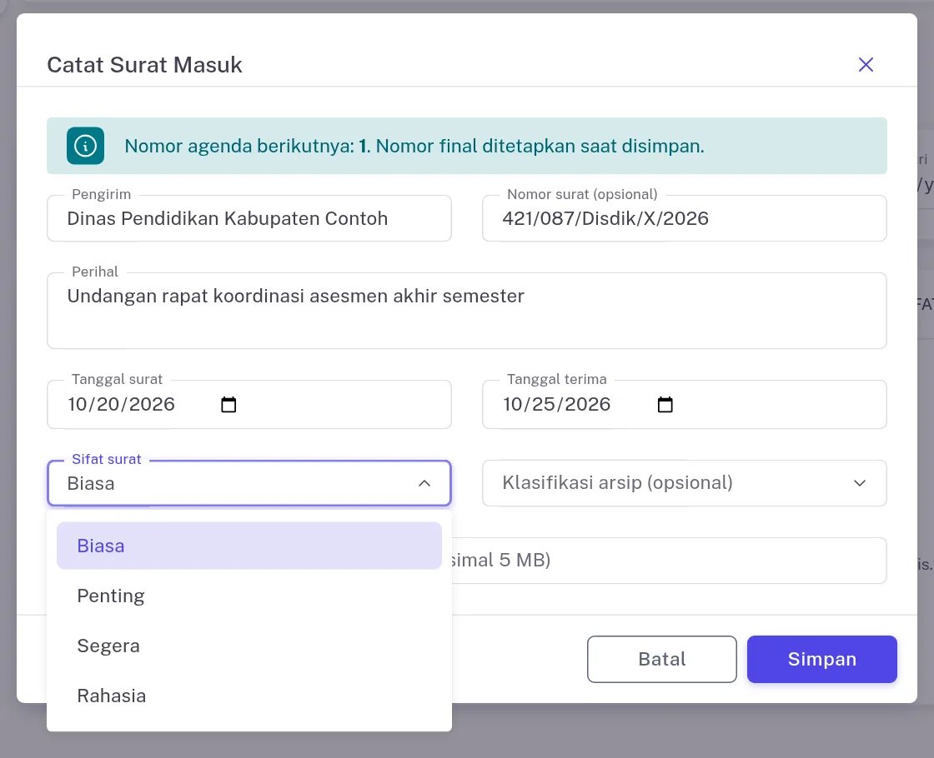934x758 pixels.
Task: Choose Rahasia from the Sifat surat list
Action: 249,696
